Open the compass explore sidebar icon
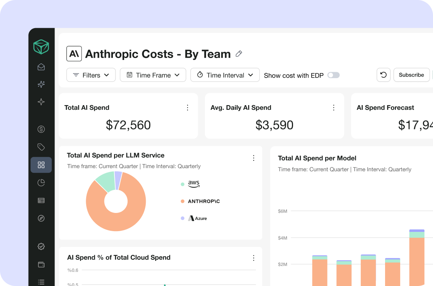Viewport: 433px width, 286px height. point(41,218)
